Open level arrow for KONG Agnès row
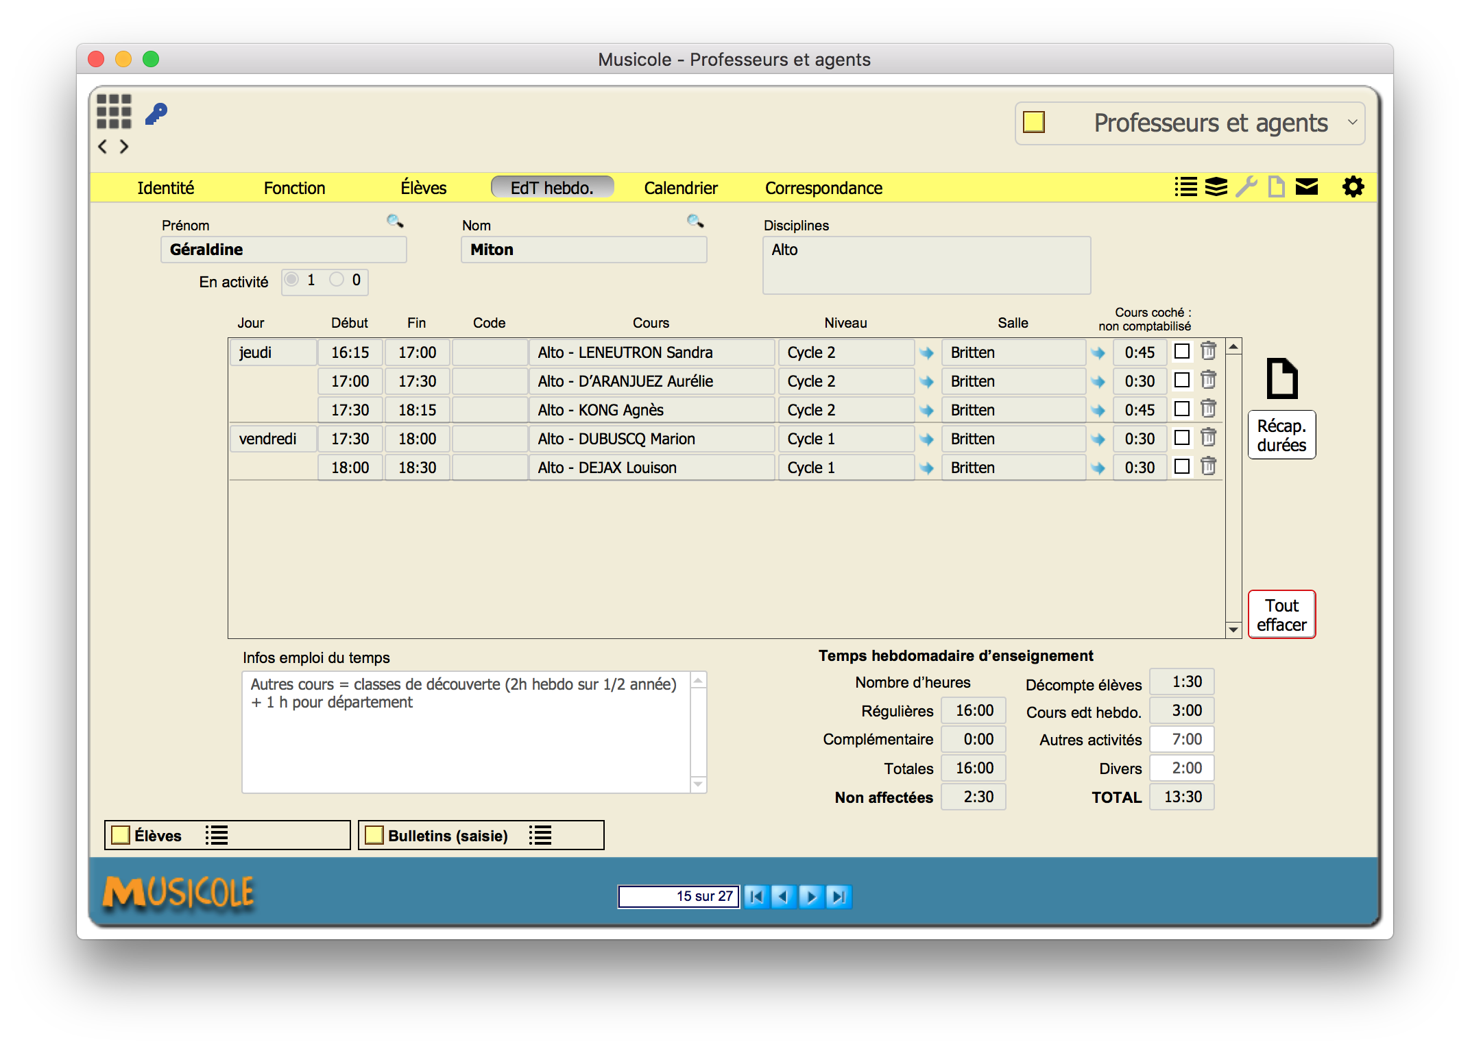The height and width of the screenshot is (1049, 1470). [x=927, y=410]
